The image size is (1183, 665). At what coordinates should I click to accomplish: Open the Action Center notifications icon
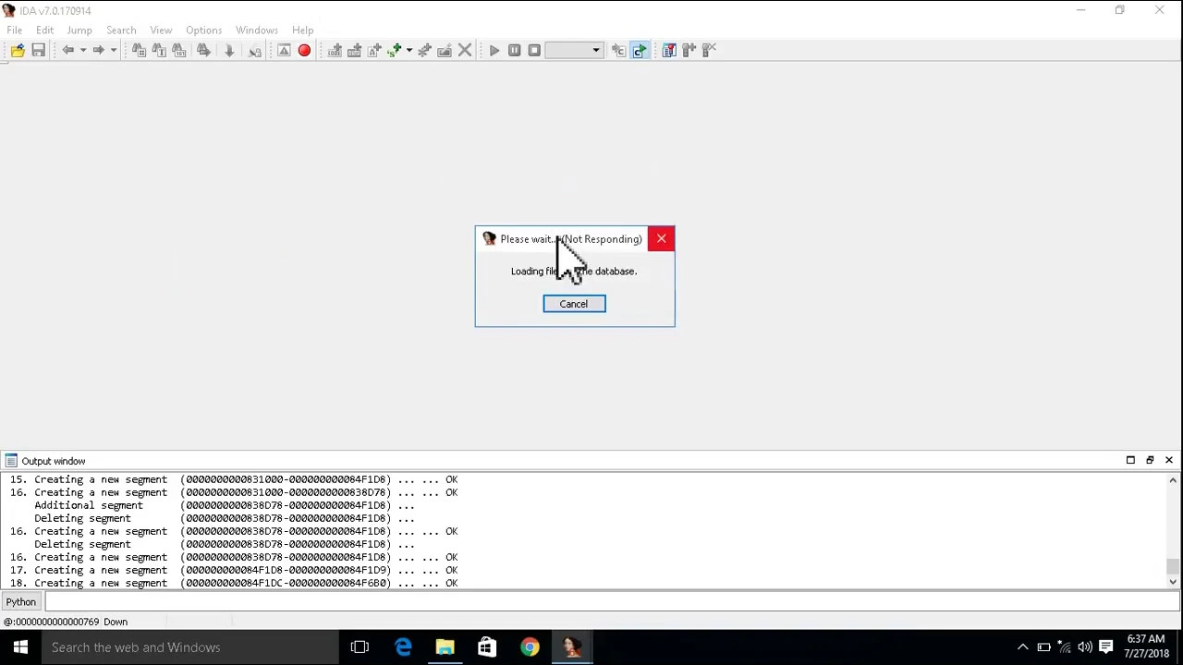pyautogui.click(x=1105, y=647)
